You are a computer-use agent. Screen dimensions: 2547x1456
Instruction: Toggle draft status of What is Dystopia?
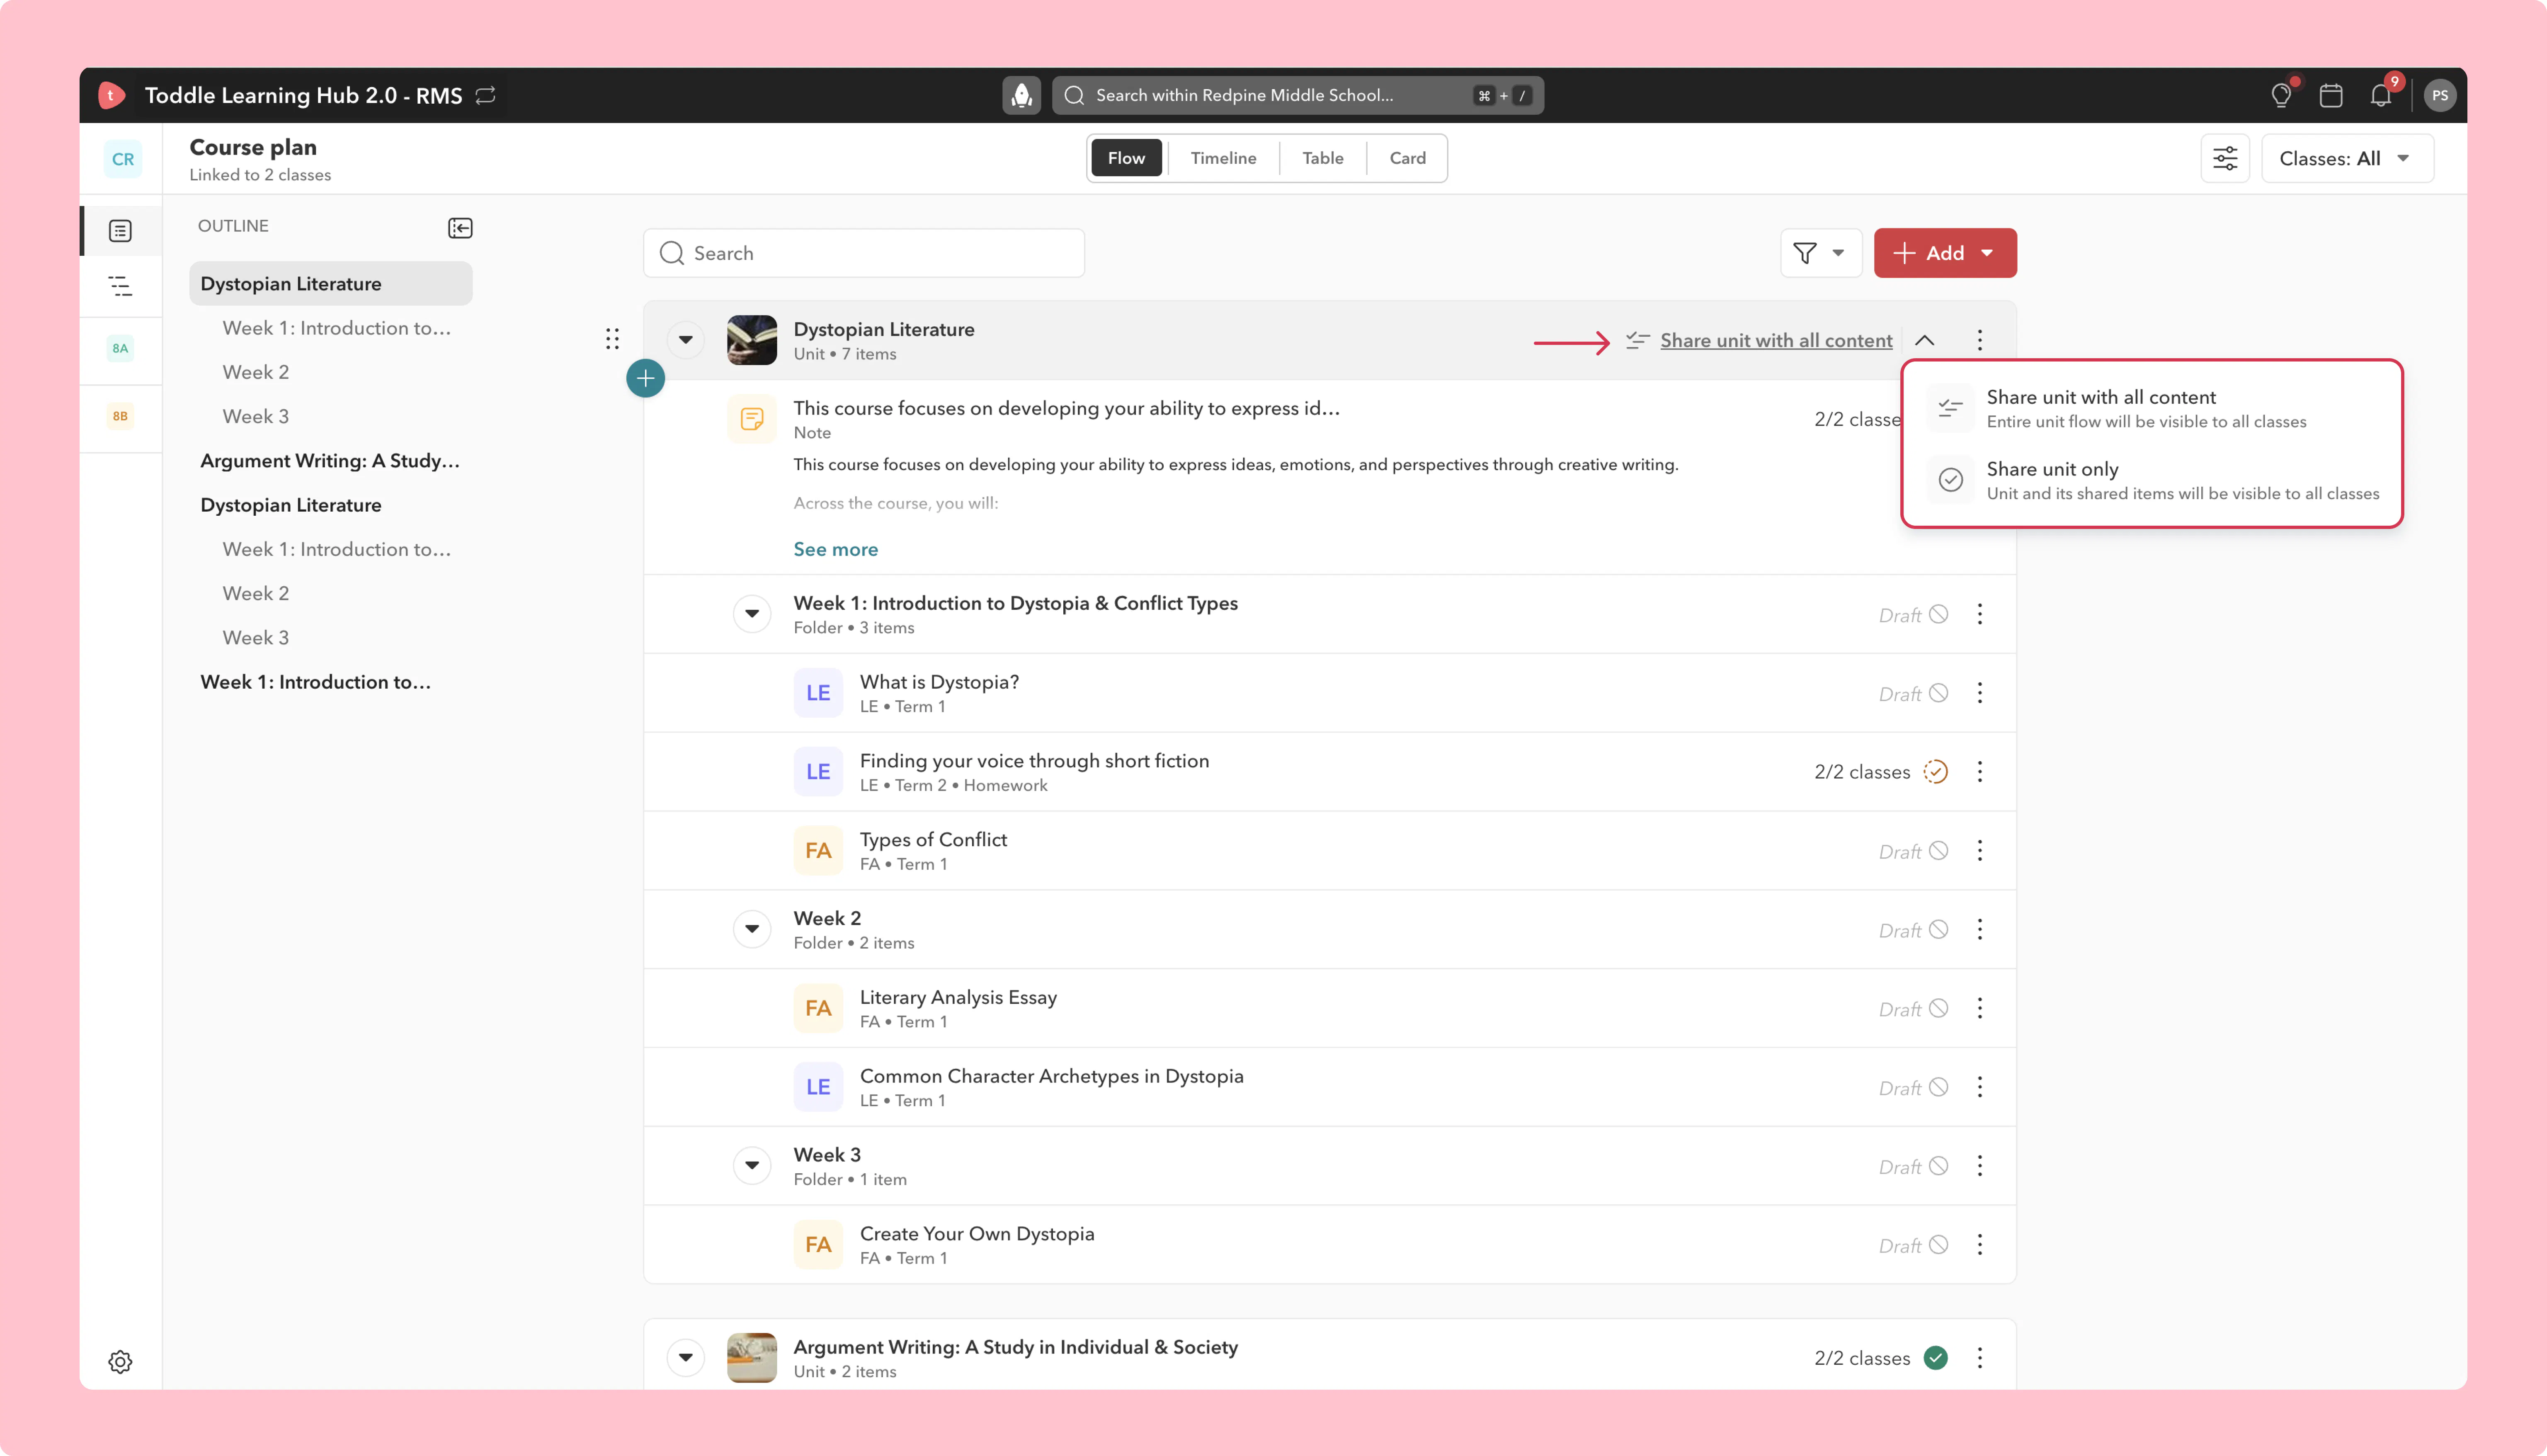pyautogui.click(x=1938, y=693)
